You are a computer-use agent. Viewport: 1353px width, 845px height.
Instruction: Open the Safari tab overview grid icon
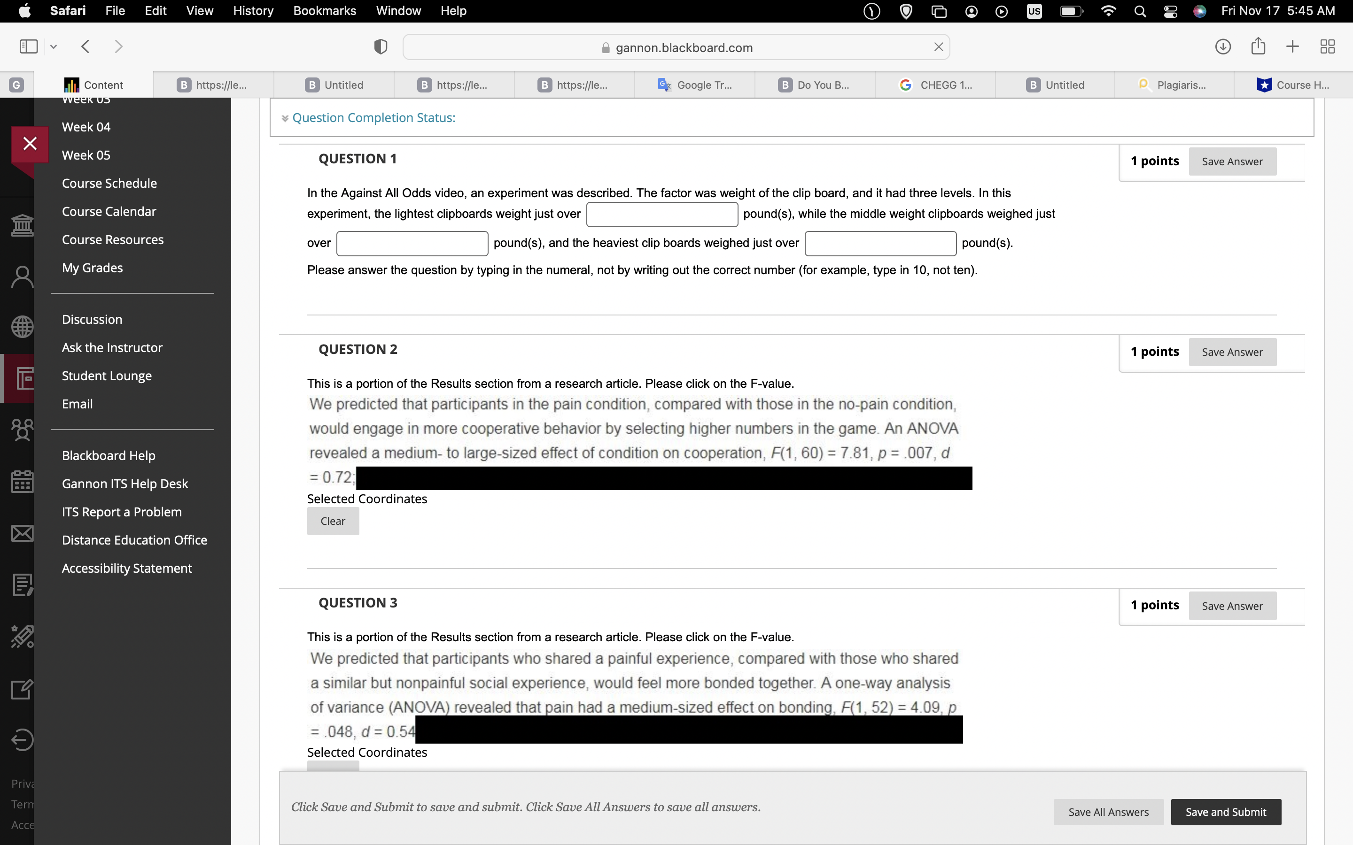click(1327, 46)
